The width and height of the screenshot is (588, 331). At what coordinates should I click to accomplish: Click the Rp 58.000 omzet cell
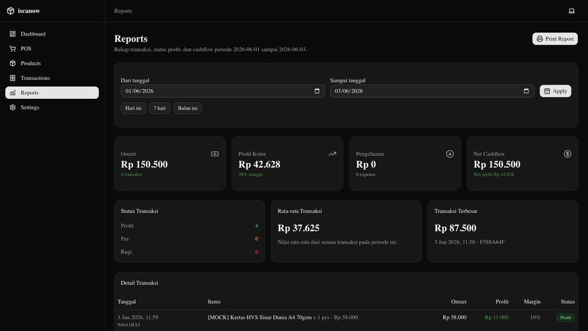click(455, 317)
